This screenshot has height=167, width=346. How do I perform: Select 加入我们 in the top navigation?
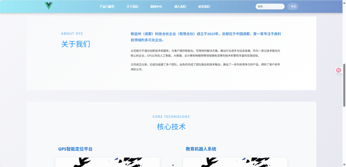coord(180,6)
